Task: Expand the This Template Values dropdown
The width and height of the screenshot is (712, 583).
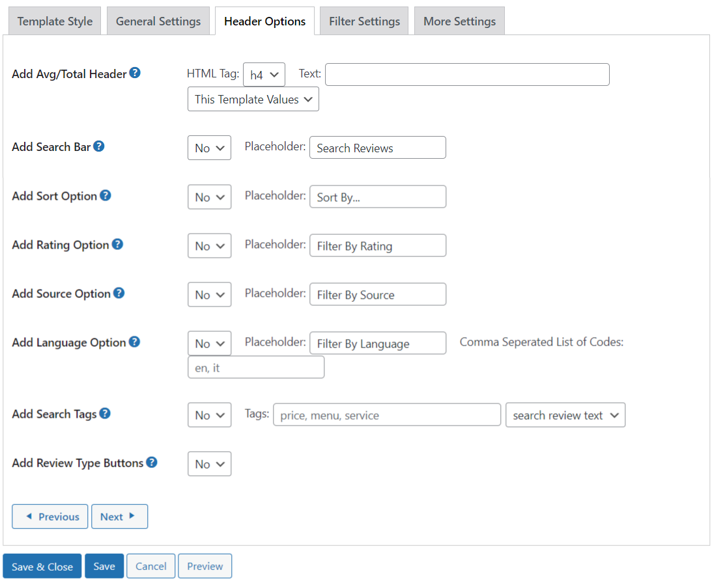Action: [x=253, y=100]
